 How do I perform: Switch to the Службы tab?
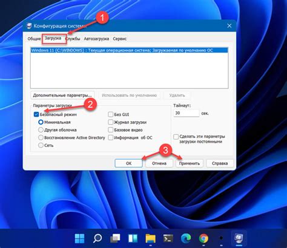tap(73, 39)
